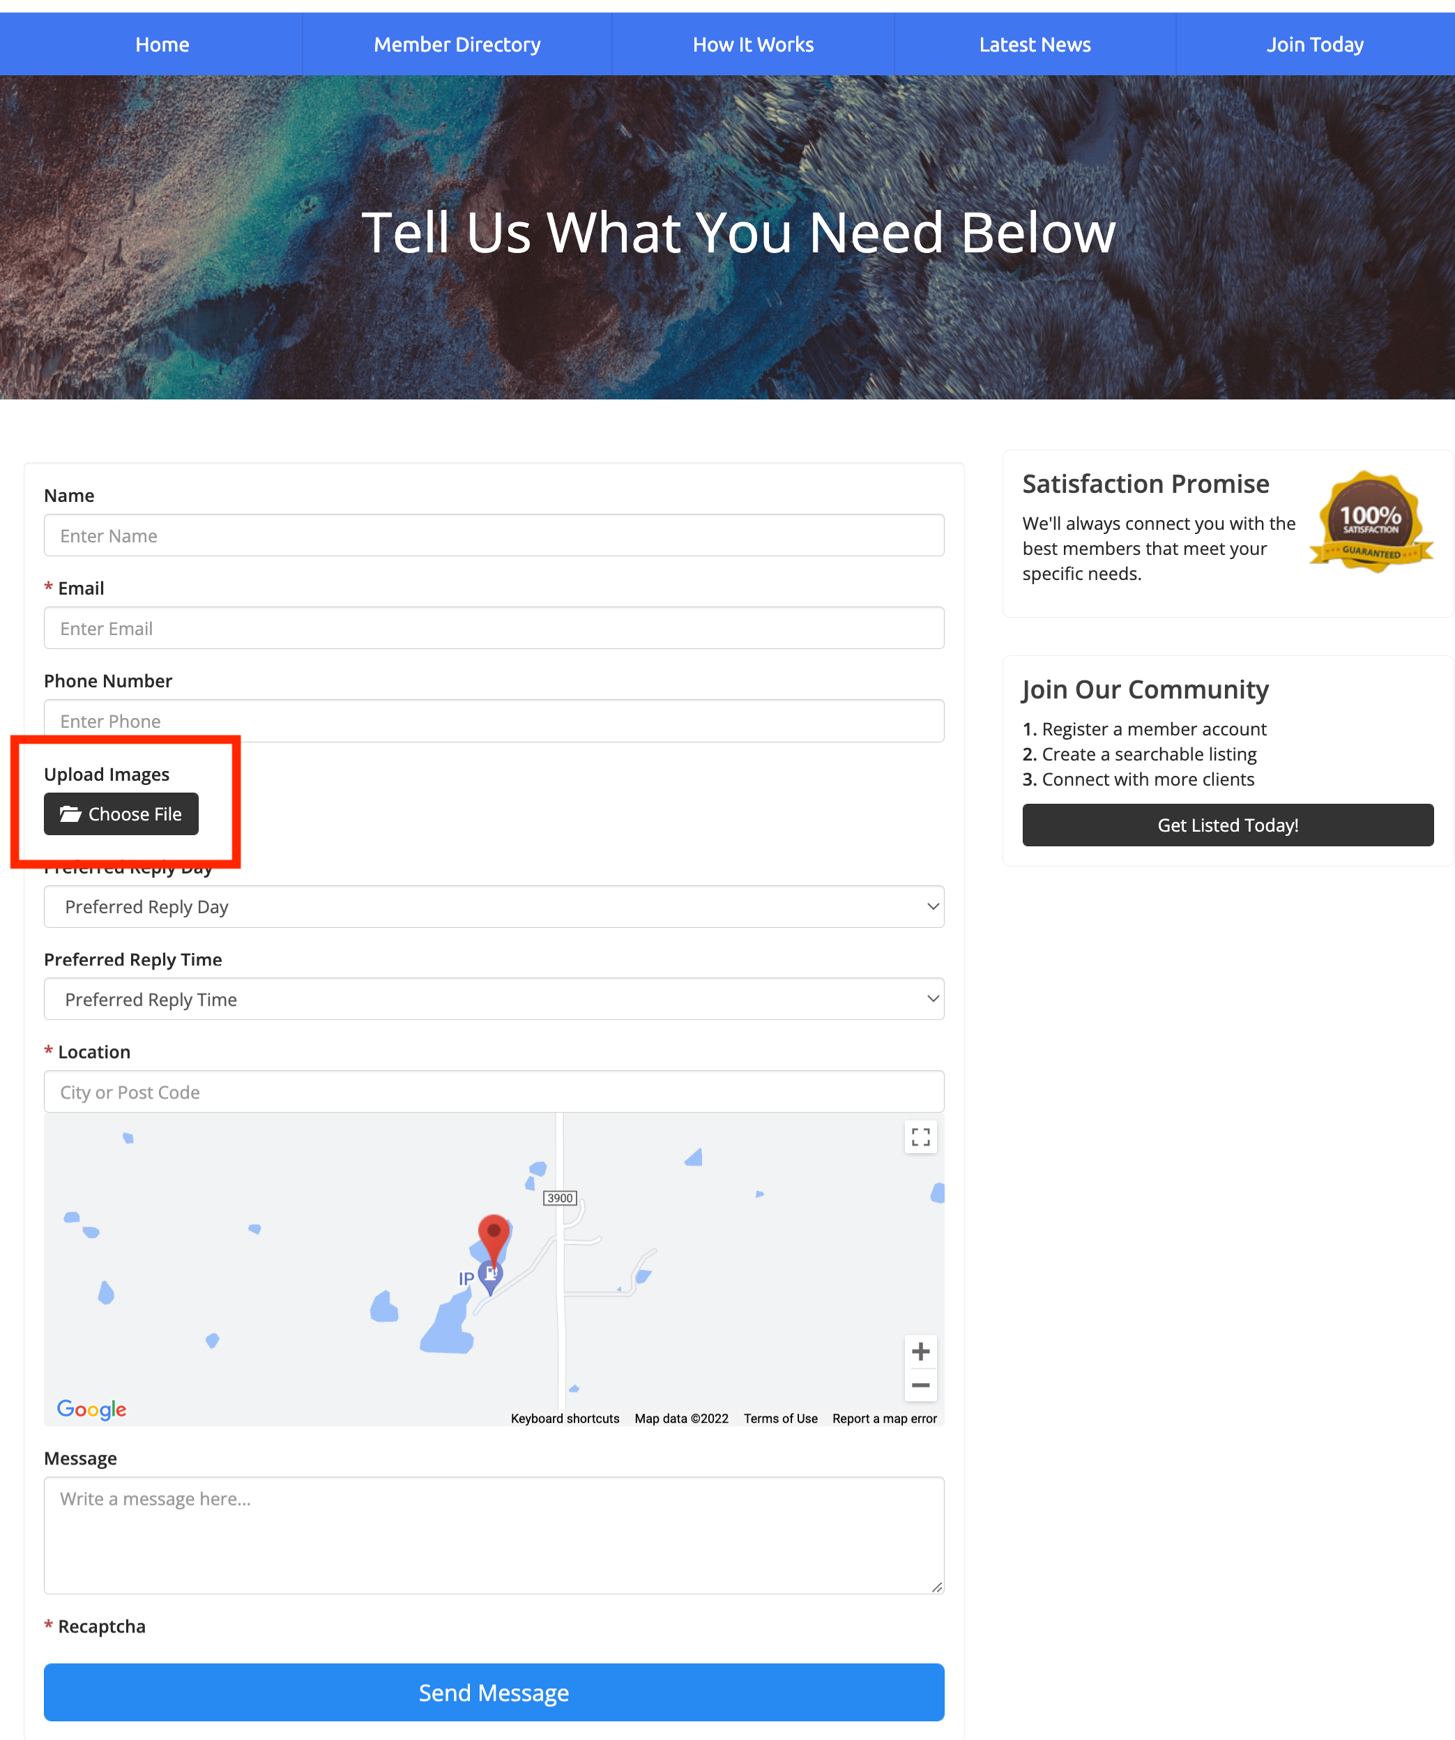
Task: Zoom out on the map
Action: pyautogui.click(x=920, y=1384)
